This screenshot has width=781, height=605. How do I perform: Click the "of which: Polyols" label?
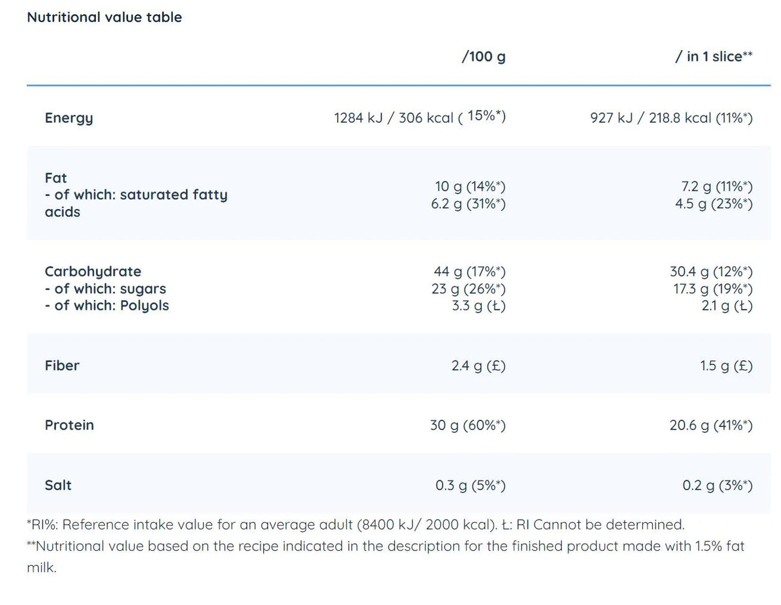click(x=107, y=305)
